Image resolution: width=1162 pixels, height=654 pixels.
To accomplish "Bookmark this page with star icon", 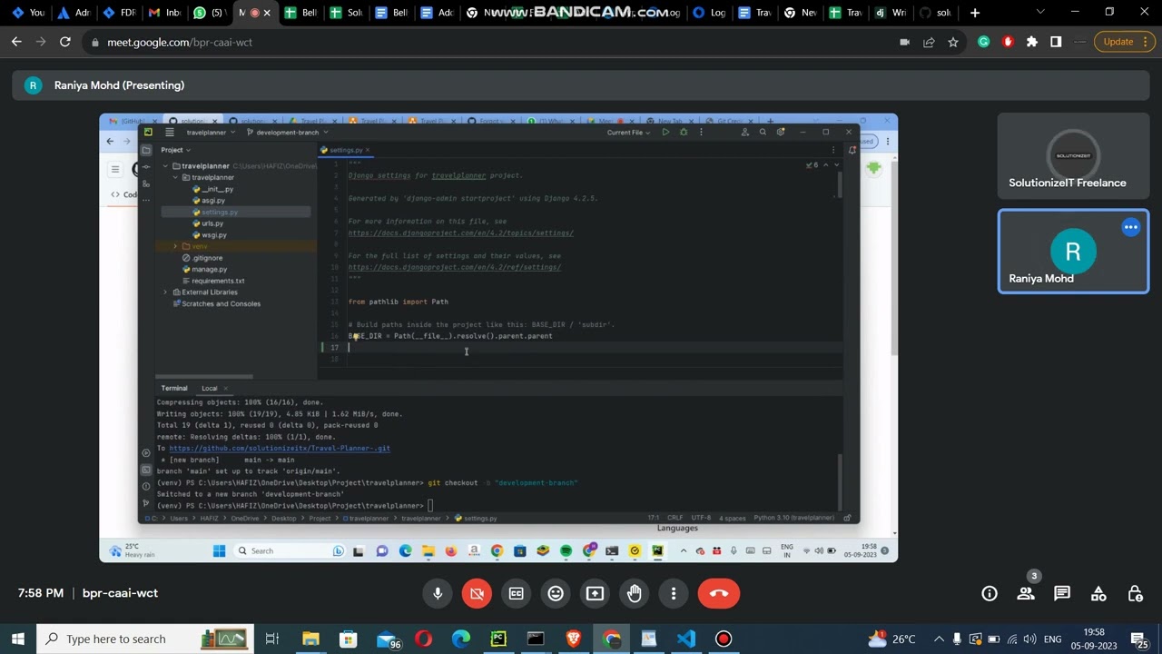I will pos(952,42).
